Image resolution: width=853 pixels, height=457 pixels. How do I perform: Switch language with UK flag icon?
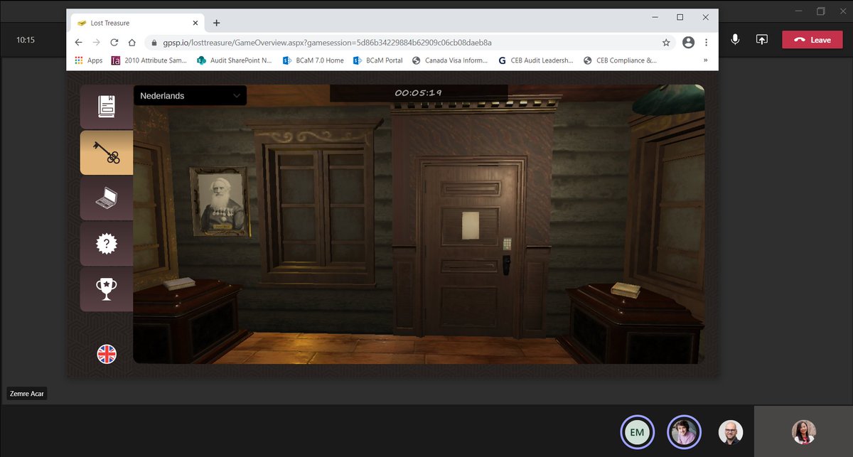[x=107, y=353]
